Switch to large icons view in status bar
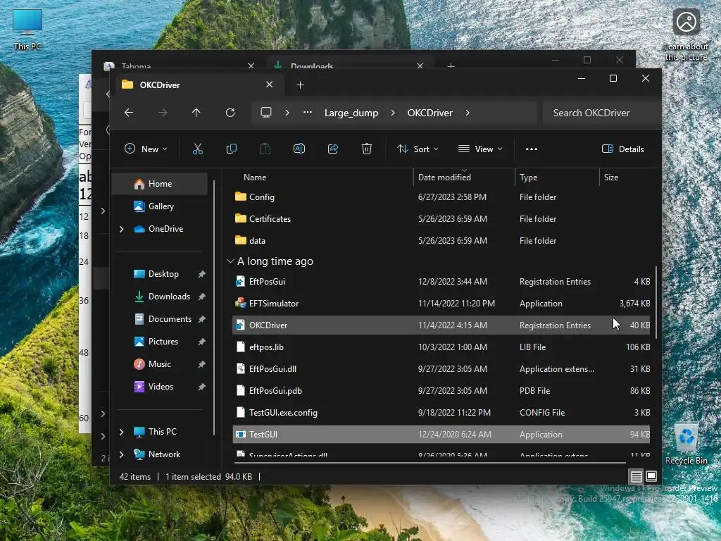 click(x=651, y=476)
